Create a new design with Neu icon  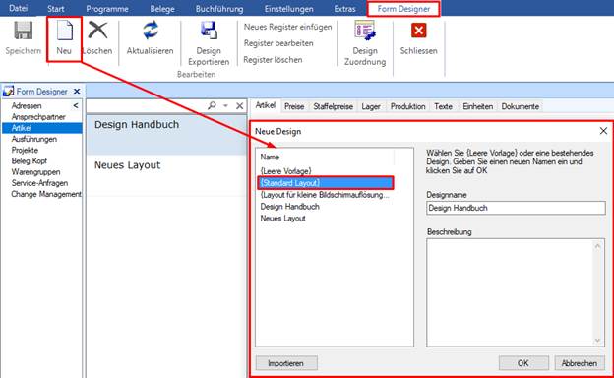[x=64, y=31]
